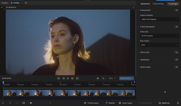Open the Output resolution dropdown
Viewport: 181px width, 106px height.
click(159, 19)
